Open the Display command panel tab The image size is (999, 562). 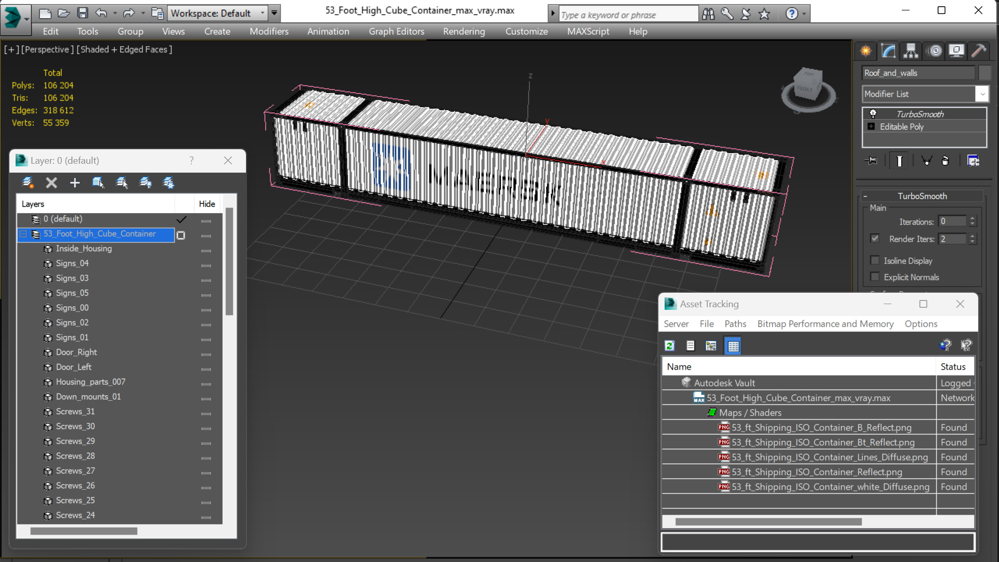[956, 50]
